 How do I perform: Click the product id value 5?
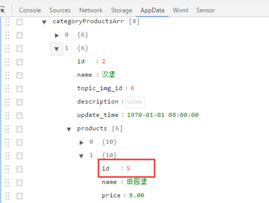[x=128, y=169]
